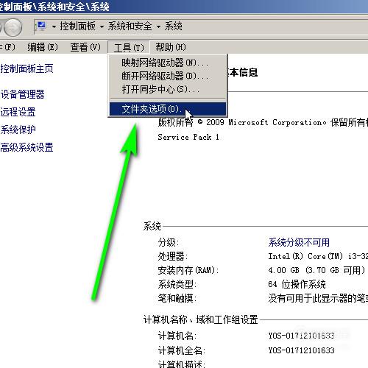This screenshot has height=368, width=368.
Task: Click the forward navigation arrow button
Action: 13,27
